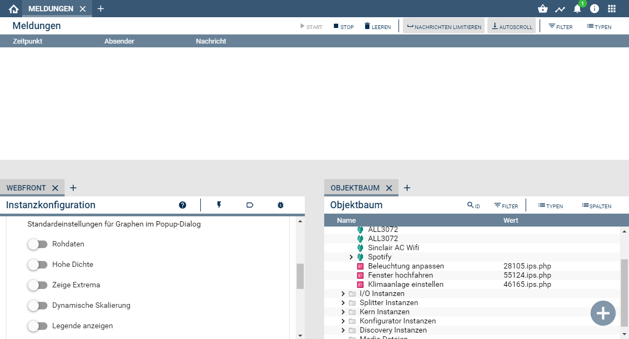Screen dimensions: 629x339
Task: Click the round plus add-object button
Action: pyautogui.click(x=603, y=313)
